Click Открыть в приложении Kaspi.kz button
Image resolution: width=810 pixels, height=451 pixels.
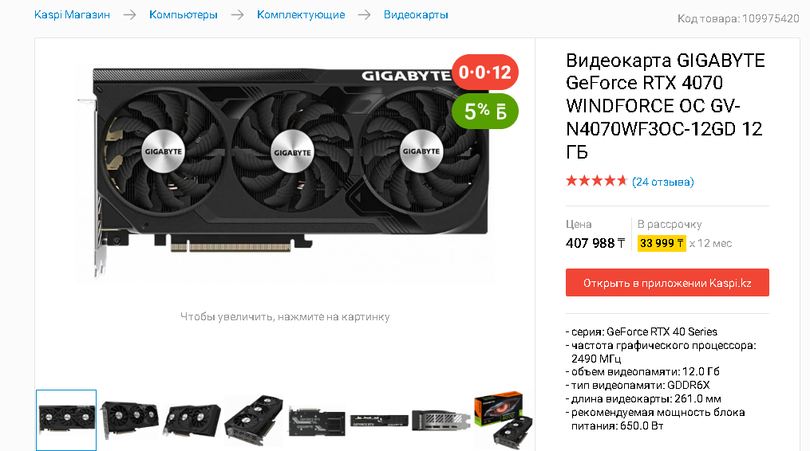pyautogui.click(x=667, y=282)
